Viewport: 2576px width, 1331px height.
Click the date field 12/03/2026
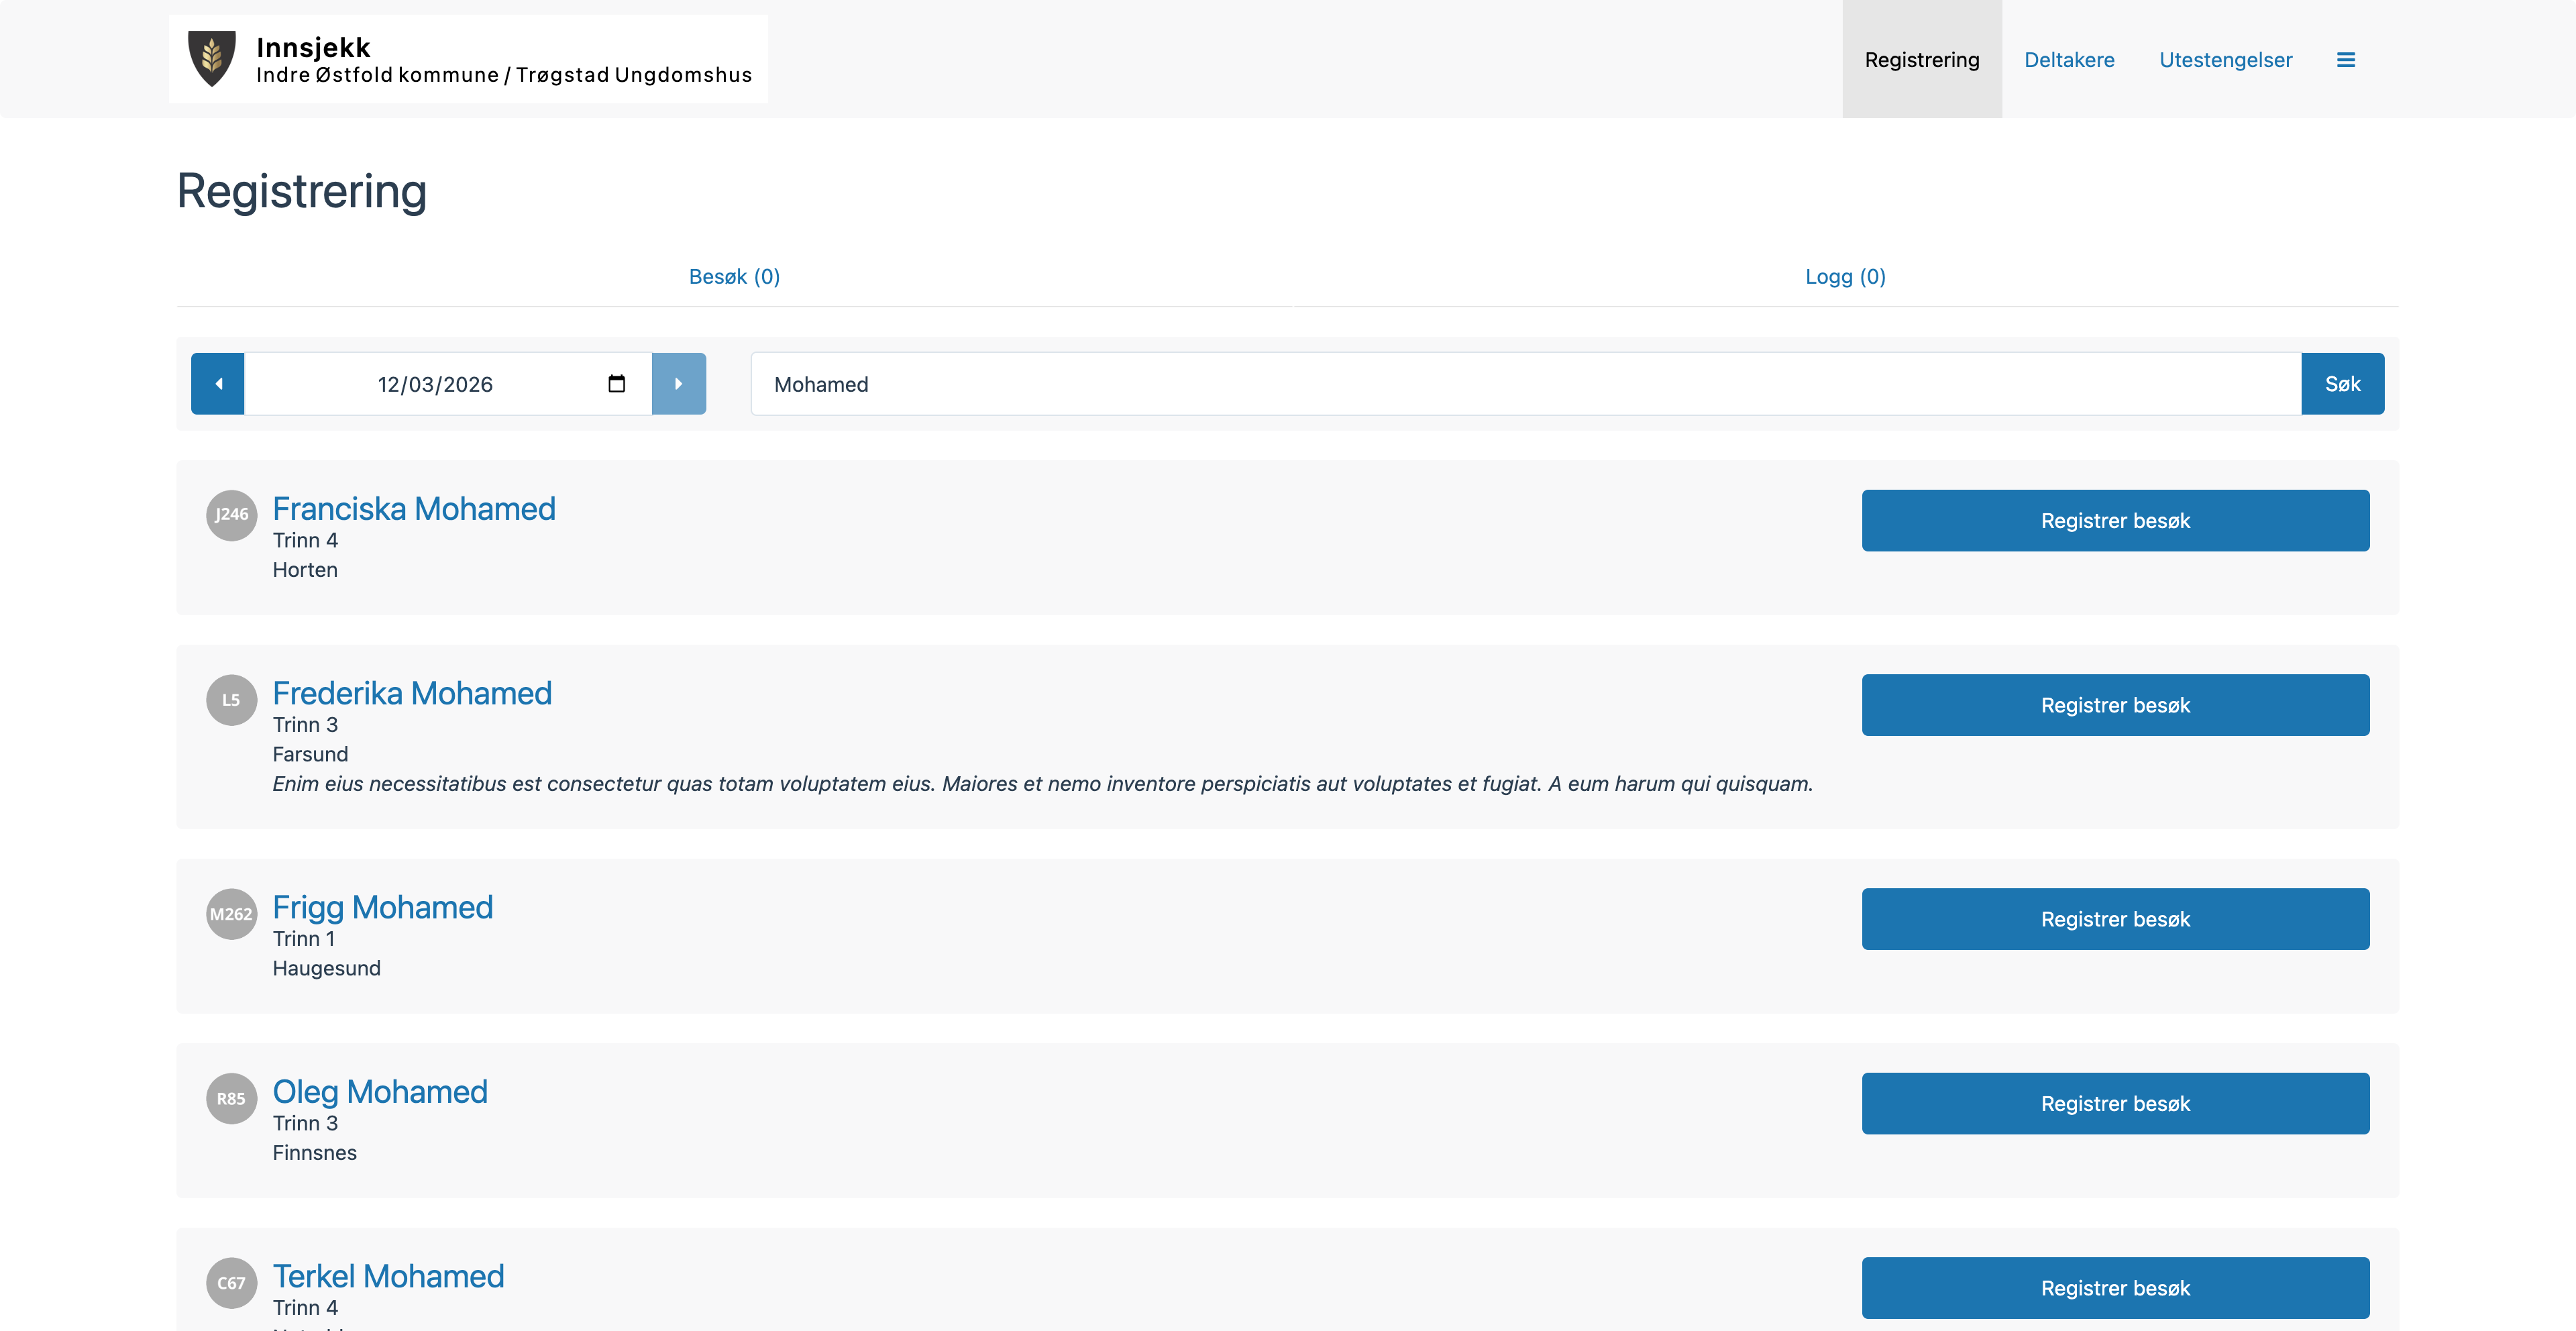pyautogui.click(x=435, y=384)
